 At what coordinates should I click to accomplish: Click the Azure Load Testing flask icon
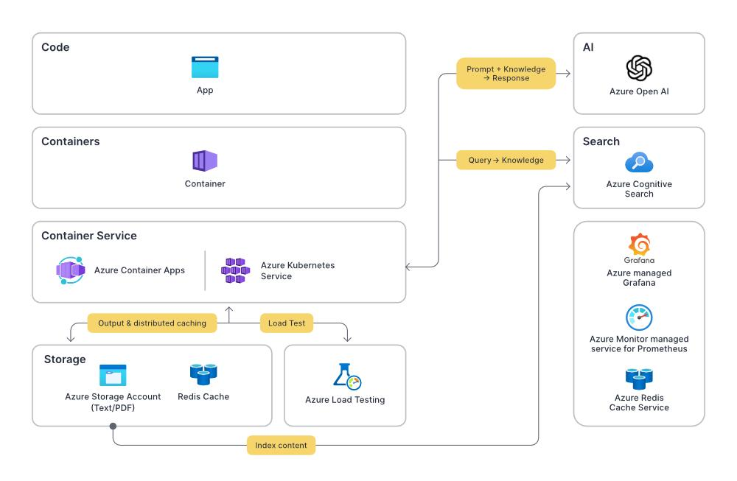(x=347, y=376)
